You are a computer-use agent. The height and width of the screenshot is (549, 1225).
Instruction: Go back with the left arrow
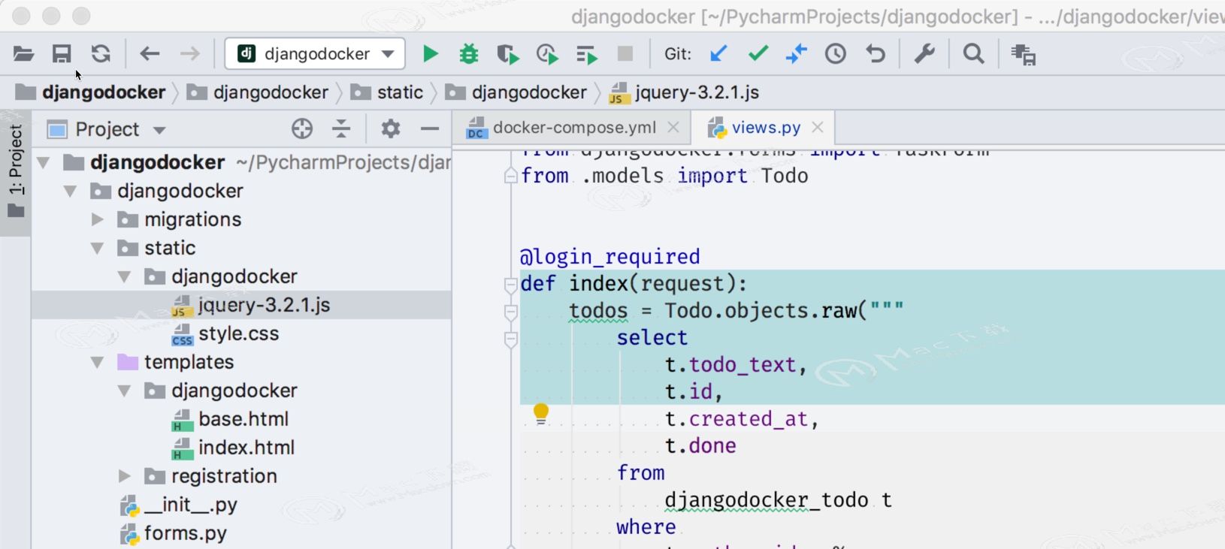coord(150,54)
